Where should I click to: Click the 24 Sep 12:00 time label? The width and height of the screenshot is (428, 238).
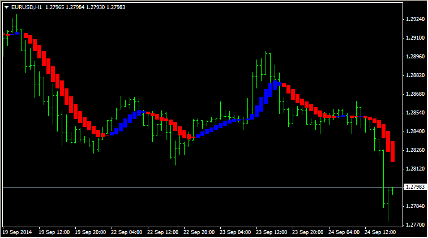(380, 232)
